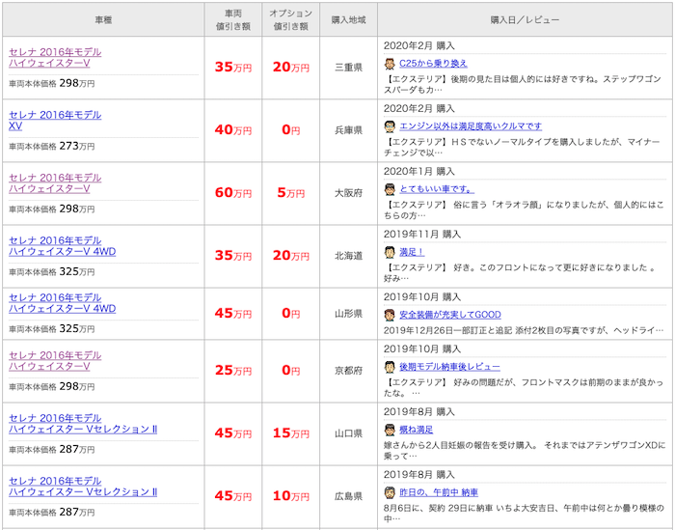Select the 5万円 option discount value

[291, 193]
